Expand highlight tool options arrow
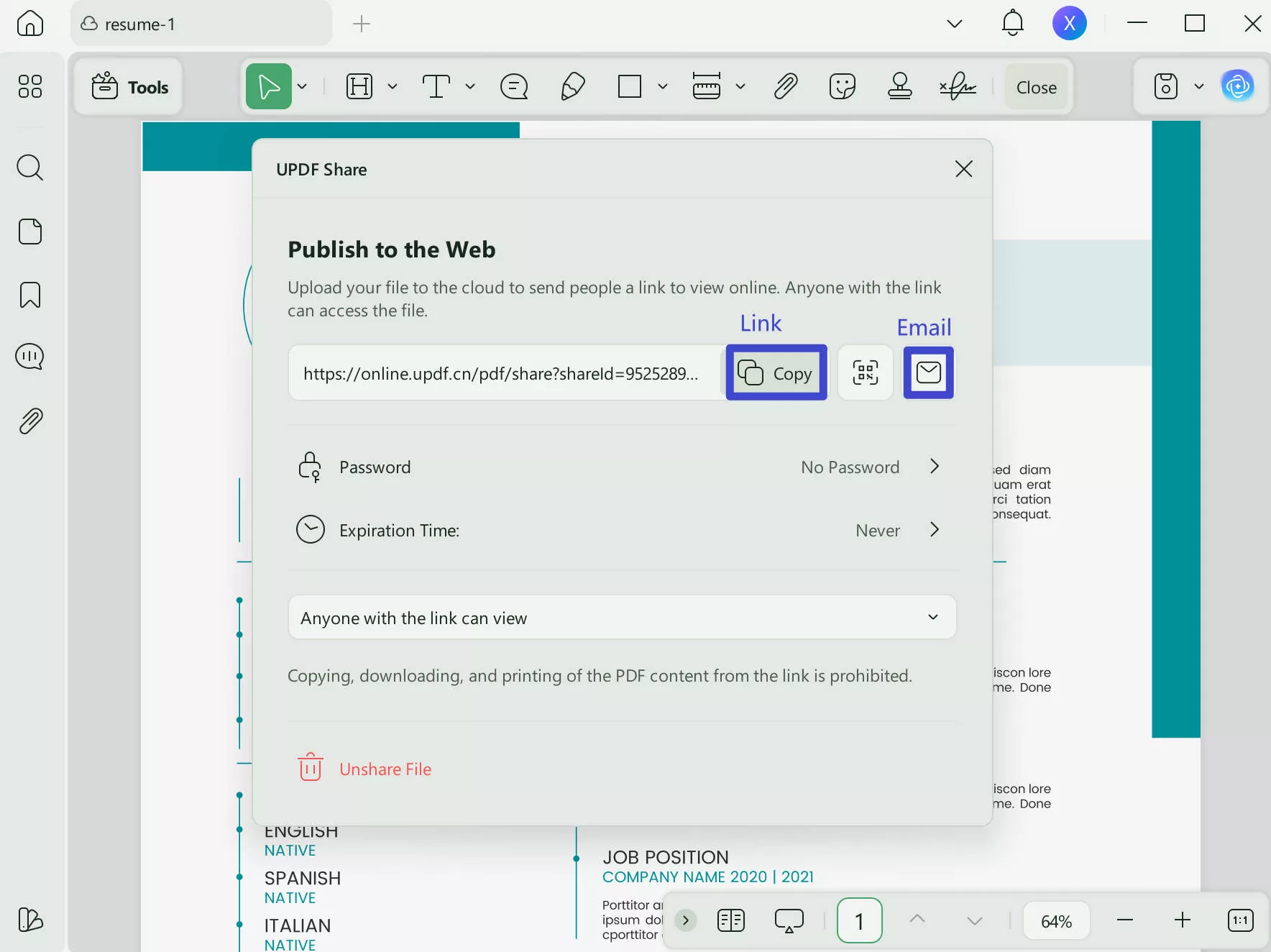This screenshot has height=952, width=1271. (x=393, y=87)
